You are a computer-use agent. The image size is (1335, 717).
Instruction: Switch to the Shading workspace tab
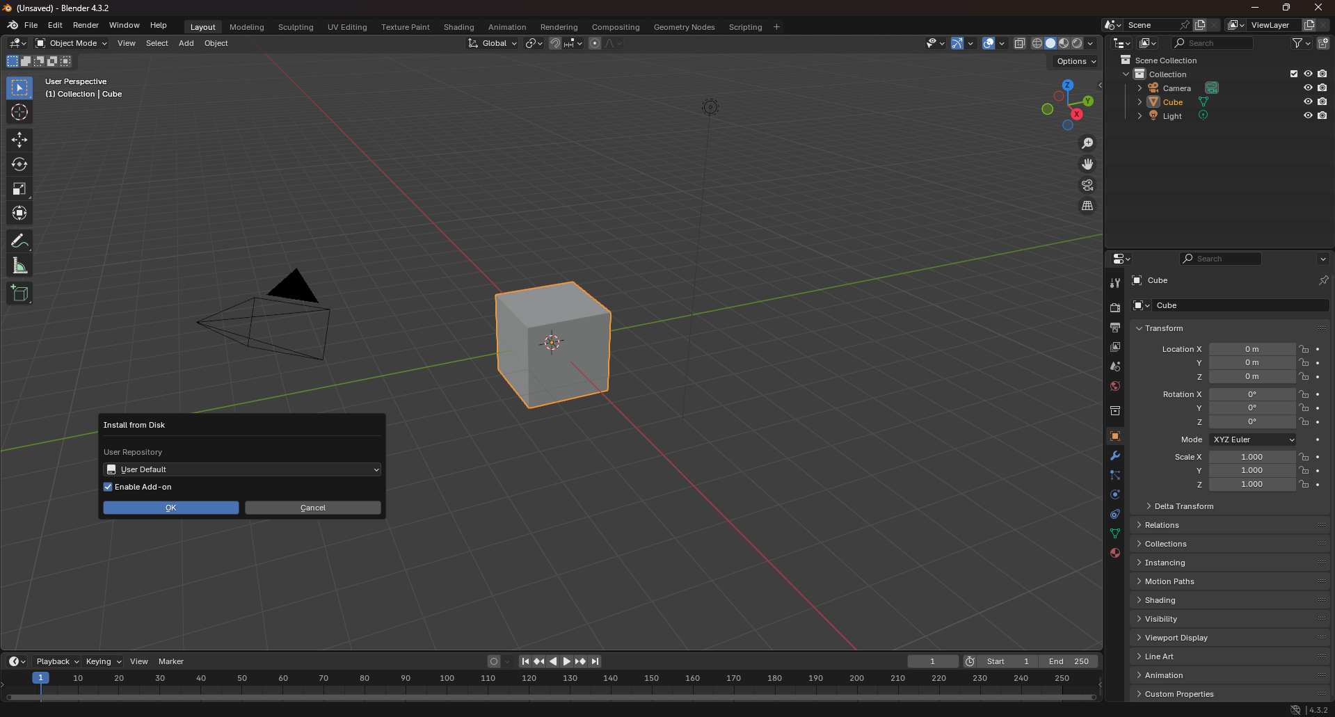tap(458, 27)
